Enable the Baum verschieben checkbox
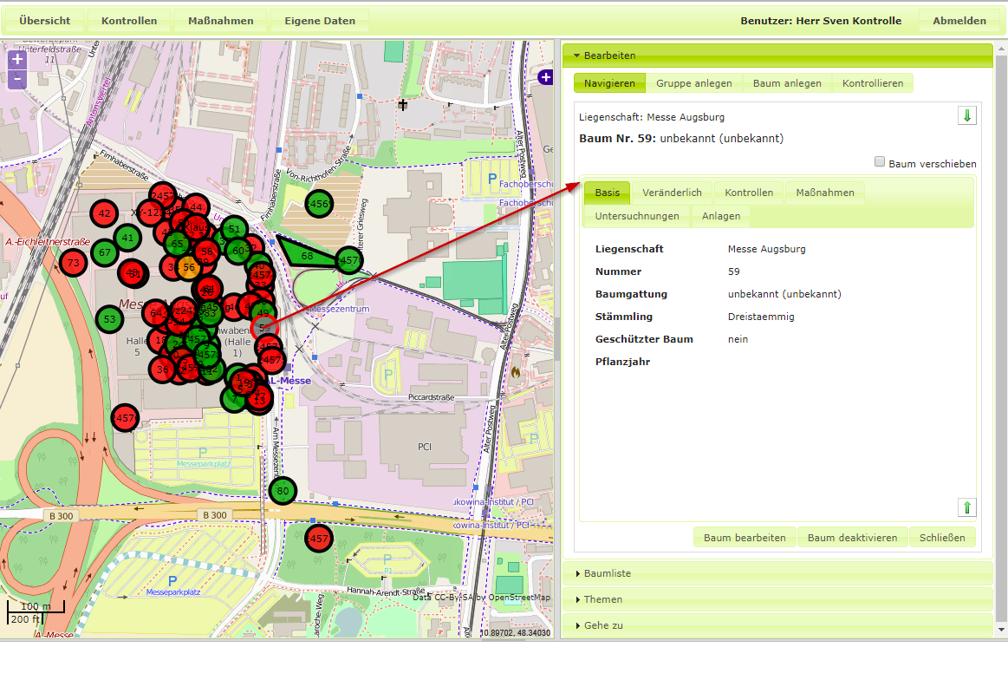 pyautogui.click(x=880, y=162)
